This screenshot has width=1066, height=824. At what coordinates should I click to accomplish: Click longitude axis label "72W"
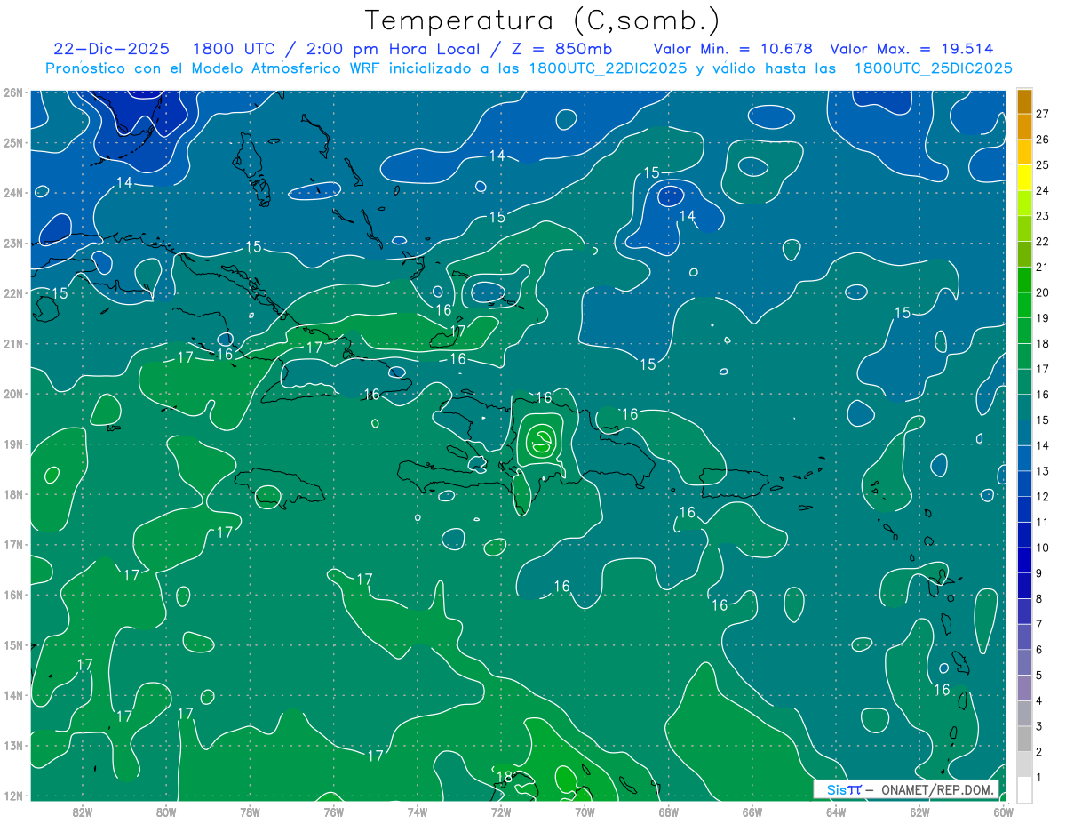pos(501,812)
